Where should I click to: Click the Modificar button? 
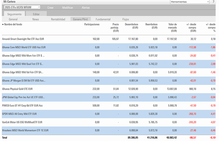point(68,8)
